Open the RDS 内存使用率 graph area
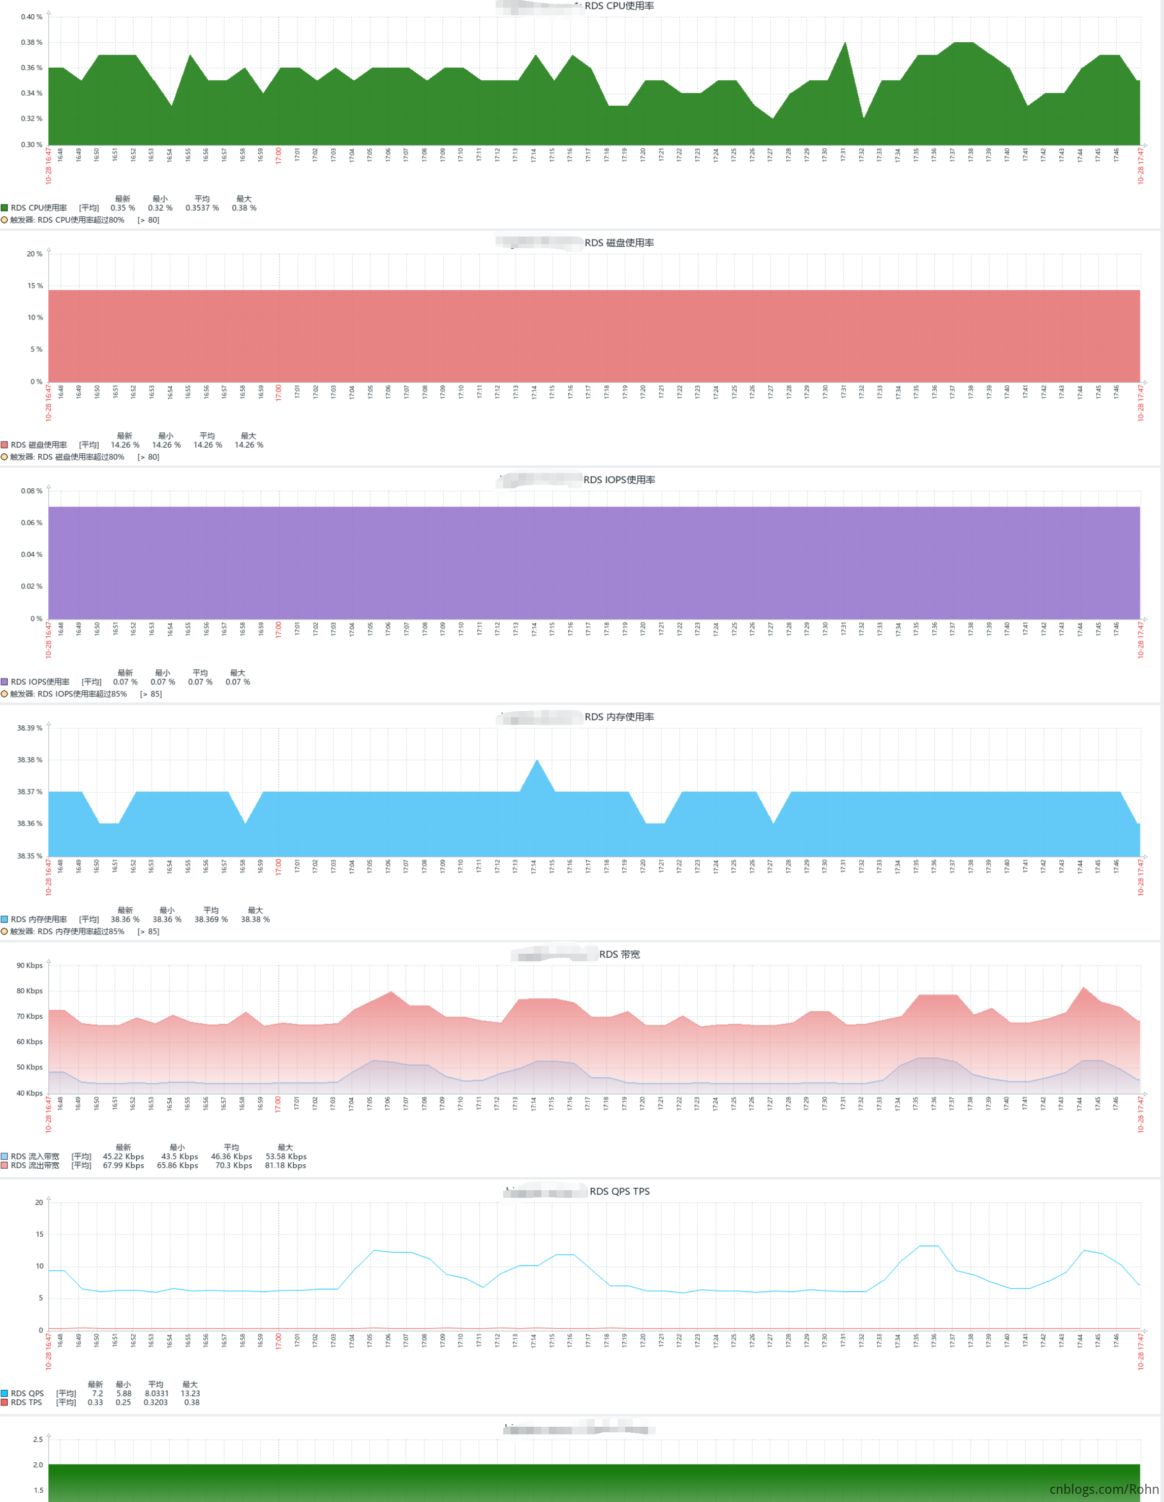1164x1502 pixels. [594, 792]
